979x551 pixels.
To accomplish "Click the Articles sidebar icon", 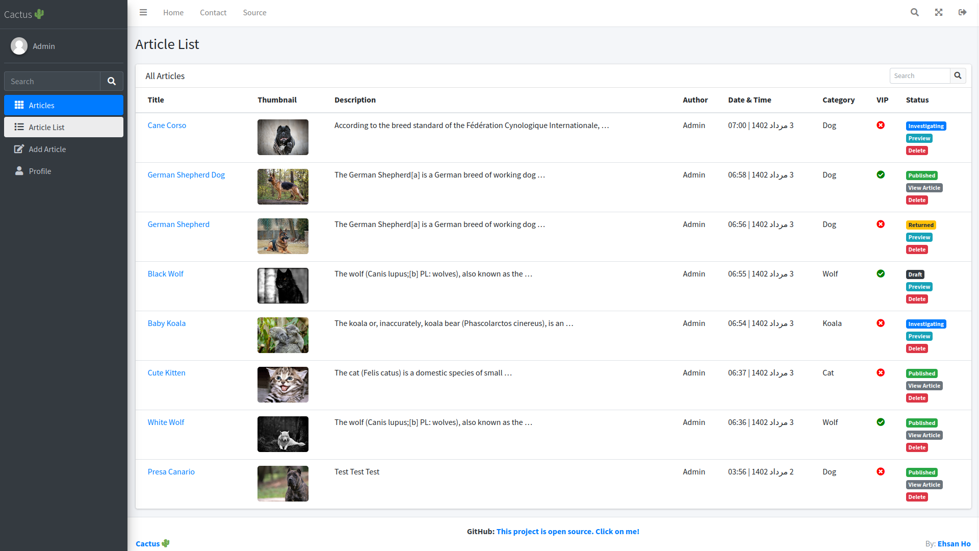I will 19,105.
